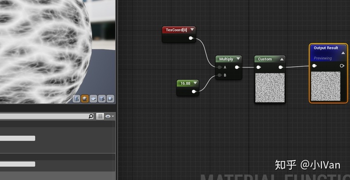Select the plane preview mesh button
The image size is (350, 180).
coord(93,98)
